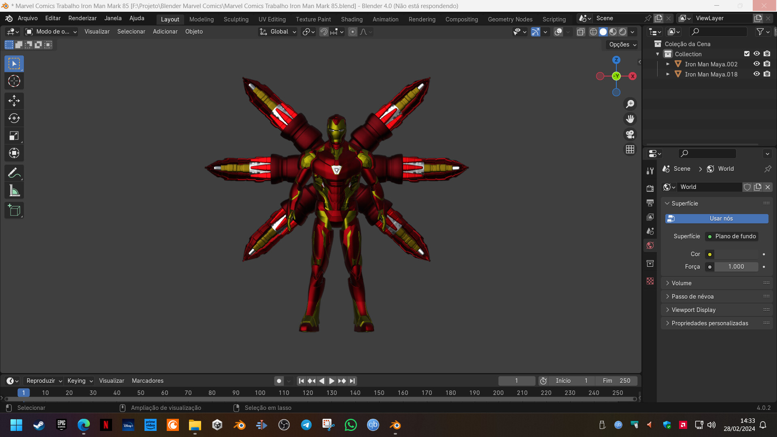Viewport: 777px width, 437px height.
Task: Hide Iron Man Maya.002 in viewport
Action: 756,64
